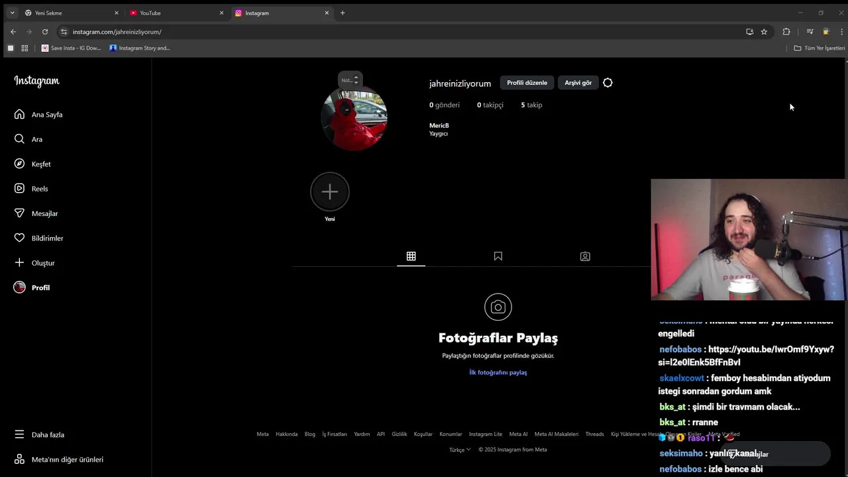Click the API footer link

point(381,434)
